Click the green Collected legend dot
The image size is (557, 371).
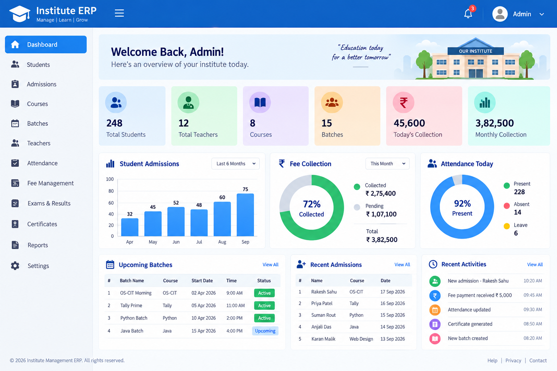(x=357, y=187)
